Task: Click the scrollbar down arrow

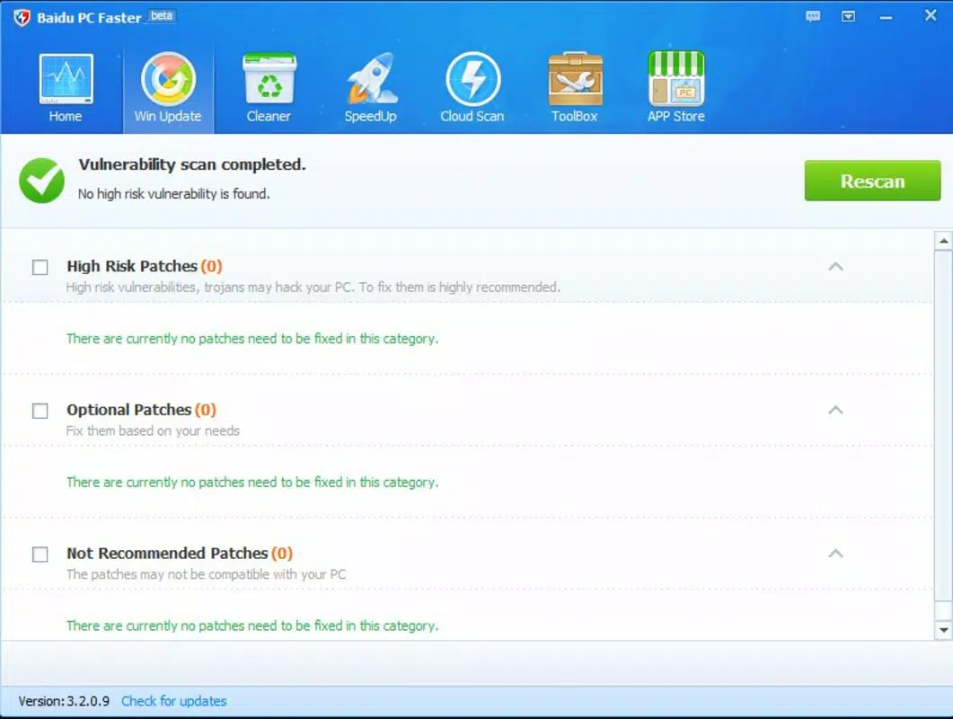Action: coord(943,630)
